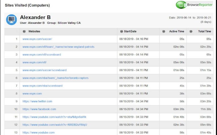Open the https://www.twitter.com link
Viewport: 217px width, 135px height.
click(37, 101)
